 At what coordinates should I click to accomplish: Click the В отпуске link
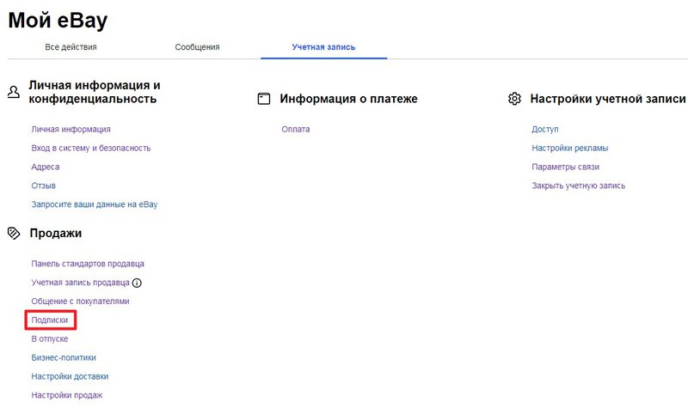[50, 339]
